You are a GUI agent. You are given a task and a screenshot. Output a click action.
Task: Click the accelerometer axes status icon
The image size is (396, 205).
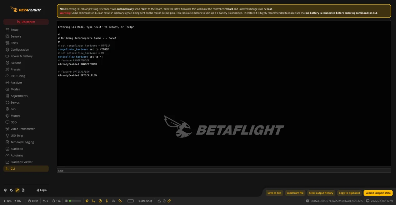coord(93,201)
